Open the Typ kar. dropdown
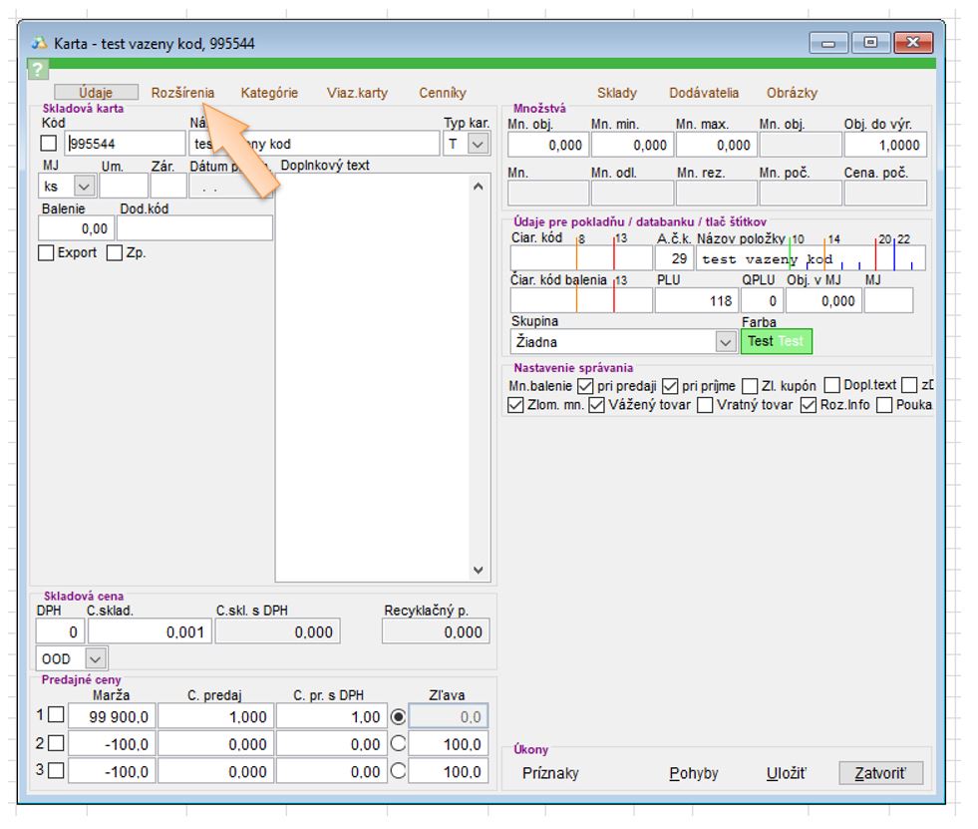The width and height of the screenshot is (978, 829). click(479, 145)
